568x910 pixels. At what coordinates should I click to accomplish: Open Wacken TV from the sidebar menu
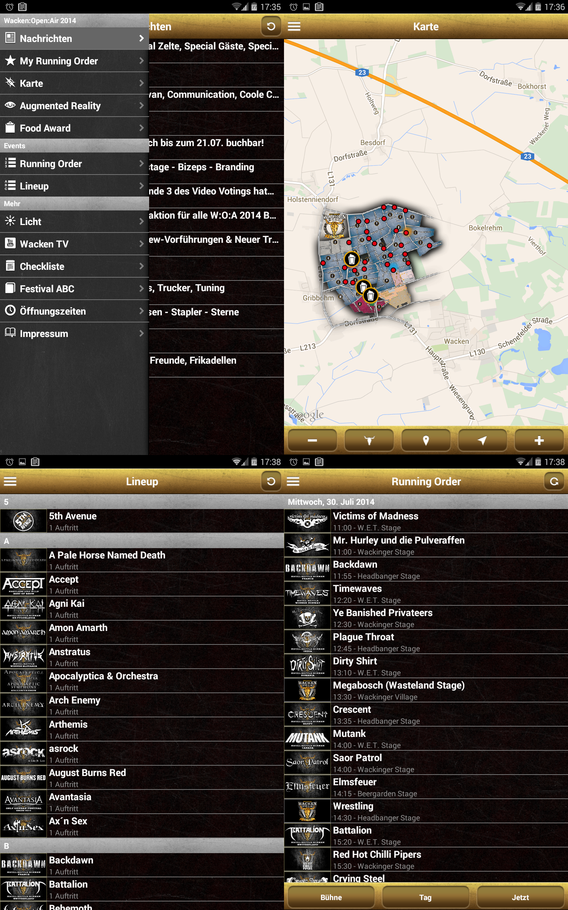(x=75, y=243)
